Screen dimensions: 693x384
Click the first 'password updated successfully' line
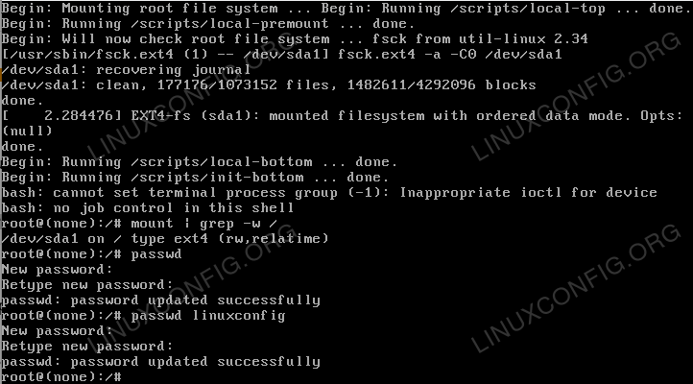tap(160, 300)
